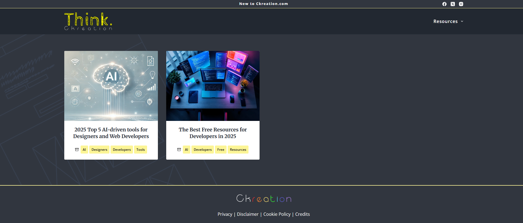The image size is (523, 223).
Task: Click archive icon on AI-driven tools card
Action: tap(77, 150)
